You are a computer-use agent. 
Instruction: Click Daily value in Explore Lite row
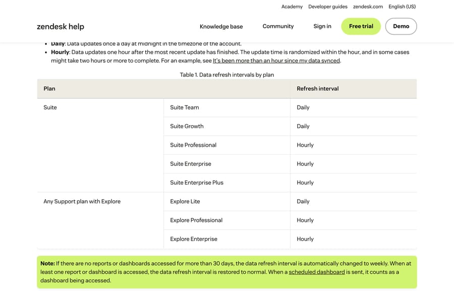tap(303, 202)
